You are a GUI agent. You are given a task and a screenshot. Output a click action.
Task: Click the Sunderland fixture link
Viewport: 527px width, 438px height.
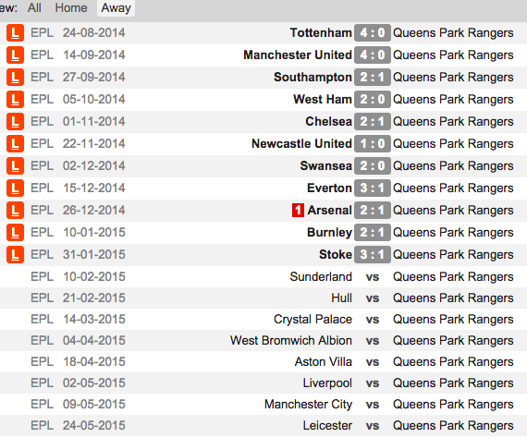coord(321,277)
